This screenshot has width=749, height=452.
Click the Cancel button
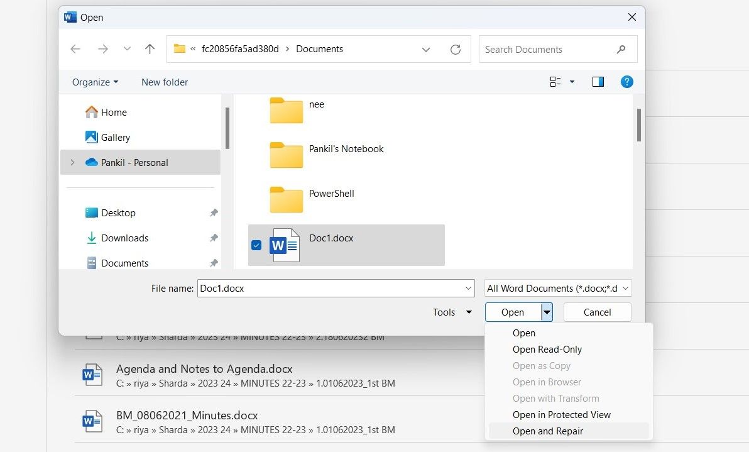point(597,312)
